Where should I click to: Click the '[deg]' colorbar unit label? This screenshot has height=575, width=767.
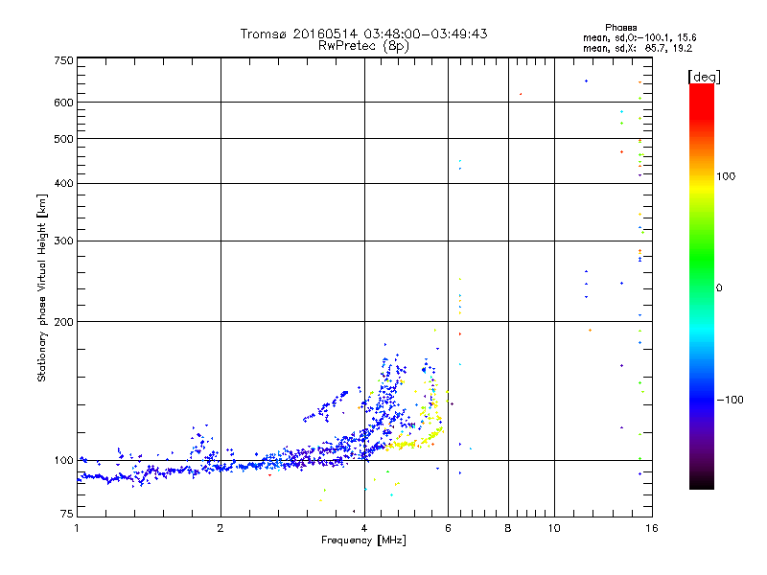point(704,77)
